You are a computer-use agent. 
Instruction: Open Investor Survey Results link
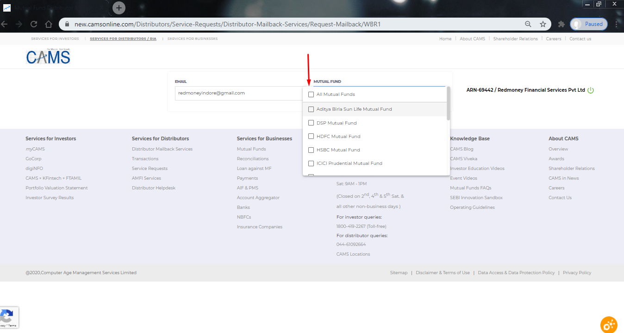(x=50, y=198)
